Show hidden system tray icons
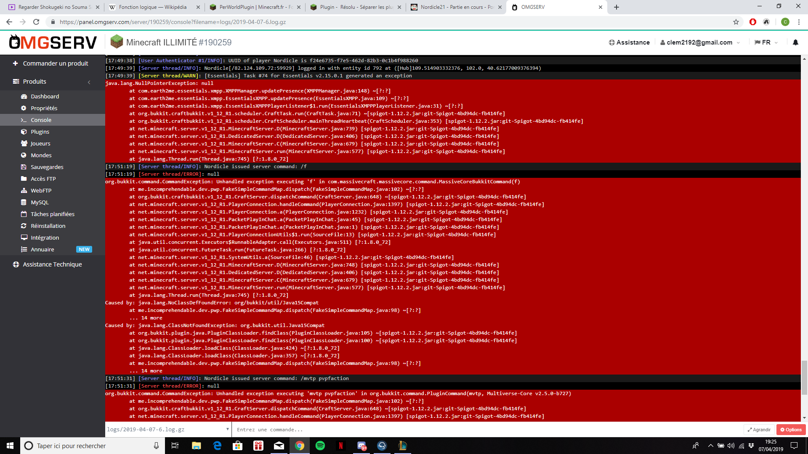The height and width of the screenshot is (454, 808). coord(711,446)
